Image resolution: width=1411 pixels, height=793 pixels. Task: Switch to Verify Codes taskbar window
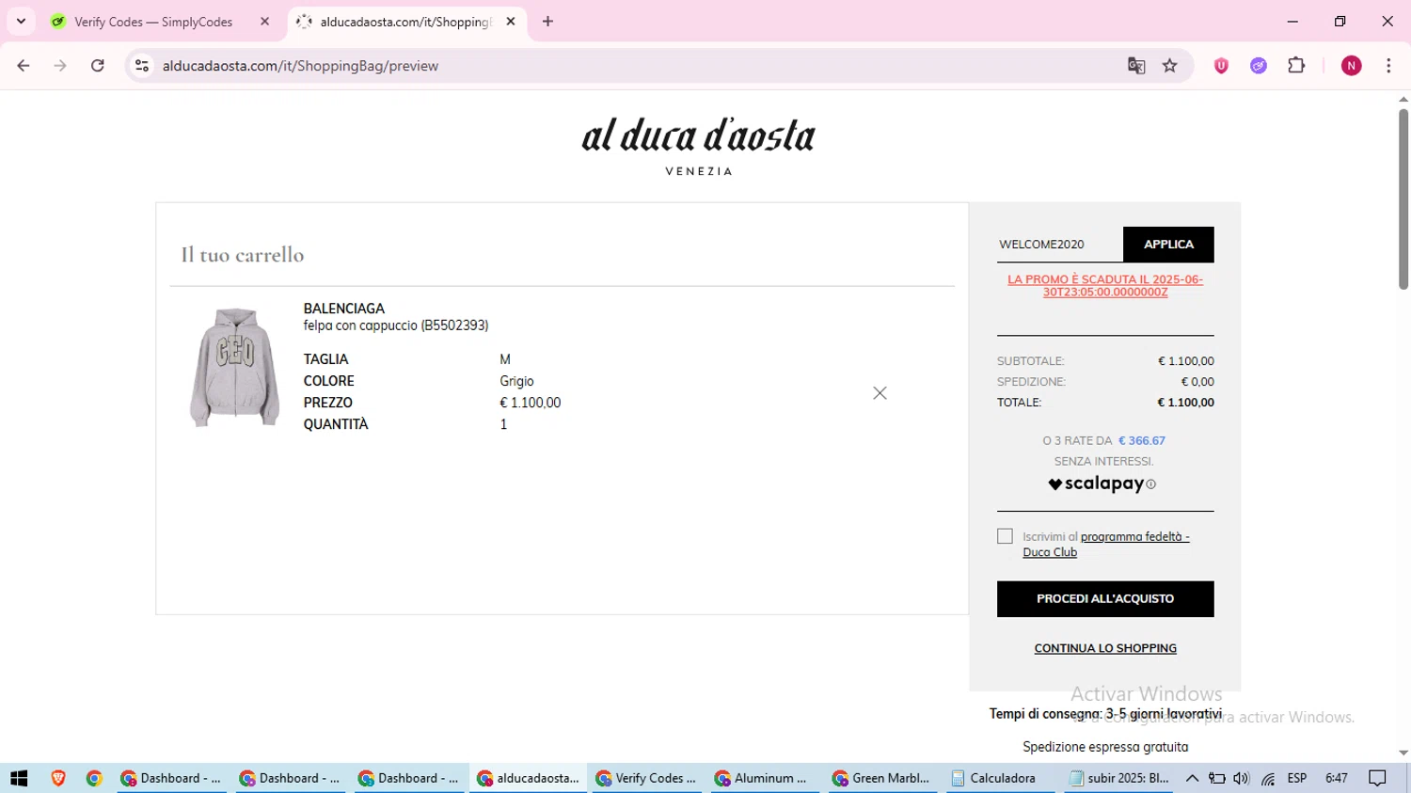click(647, 778)
